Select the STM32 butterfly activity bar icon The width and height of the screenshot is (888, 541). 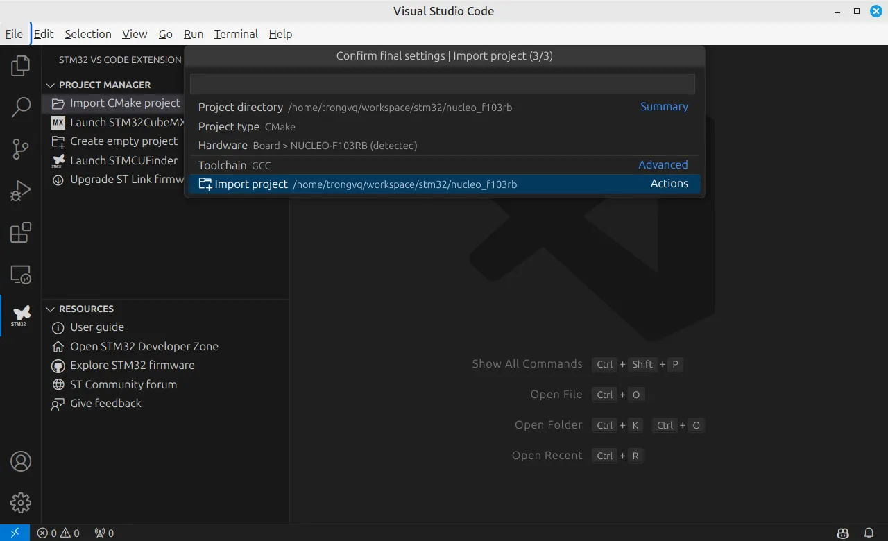pyautogui.click(x=21, y=316)
